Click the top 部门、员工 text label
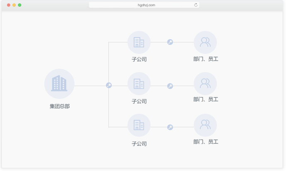286x173 pixels. coord(206,59)
